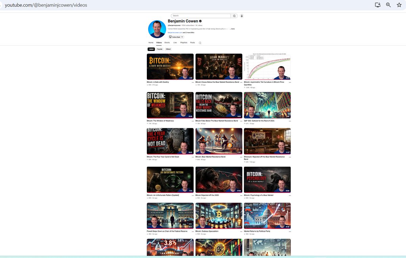Open title S&P 500: Outlook for the Rest of 2026

(259, 121)
